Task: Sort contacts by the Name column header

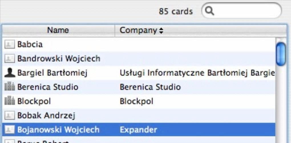Action: click(x=58, y=30)
